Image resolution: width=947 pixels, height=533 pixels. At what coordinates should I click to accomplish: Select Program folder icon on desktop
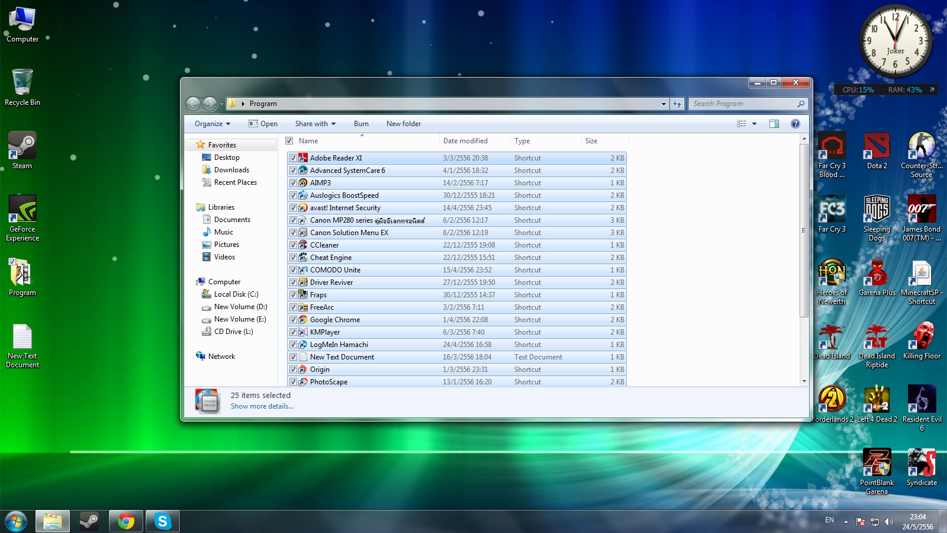(22, 277)
